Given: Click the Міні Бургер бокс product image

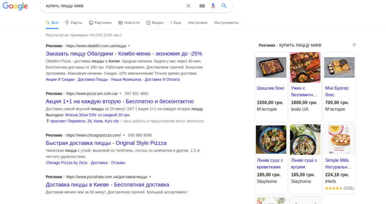Looking at the screenshot, I should [x=339, y=67].
